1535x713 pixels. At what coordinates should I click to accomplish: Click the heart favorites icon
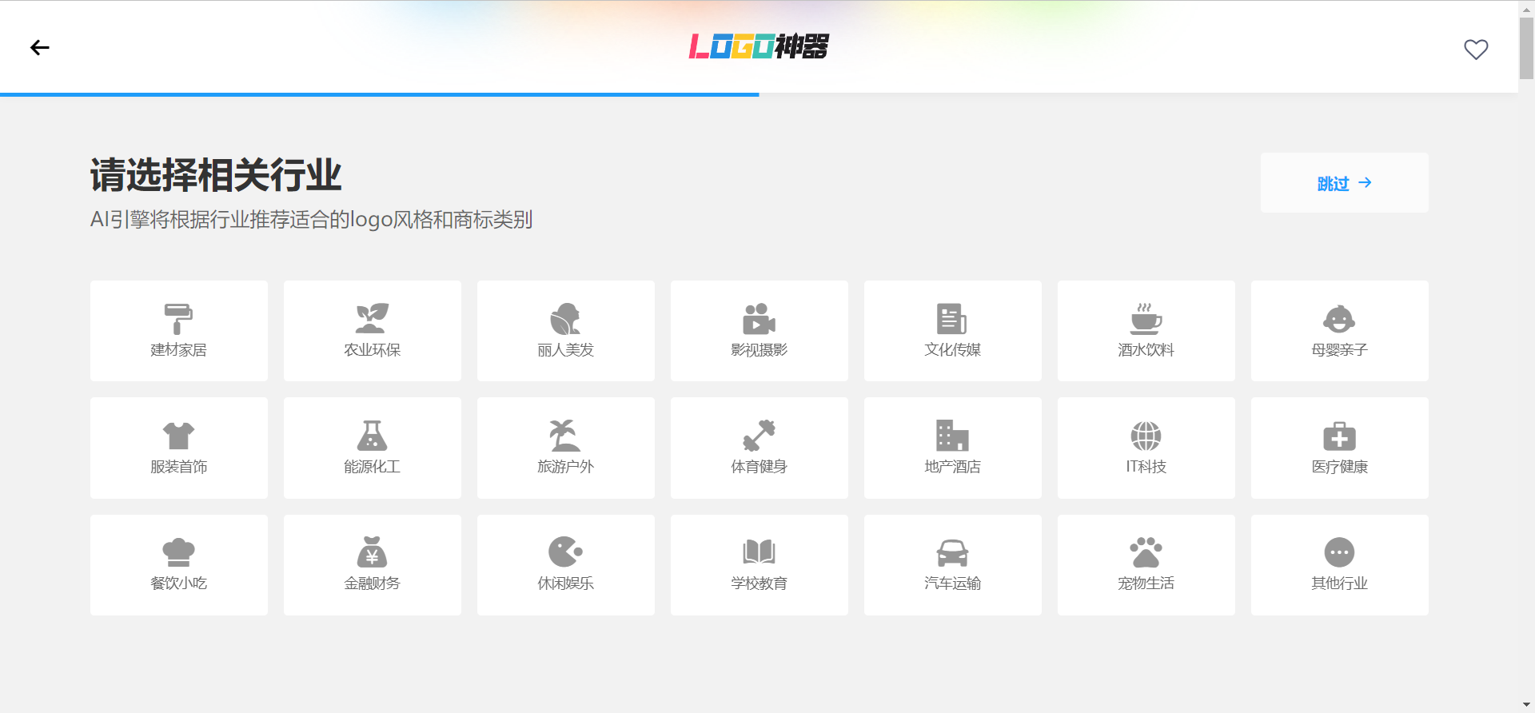click(x=1476, y=50)
